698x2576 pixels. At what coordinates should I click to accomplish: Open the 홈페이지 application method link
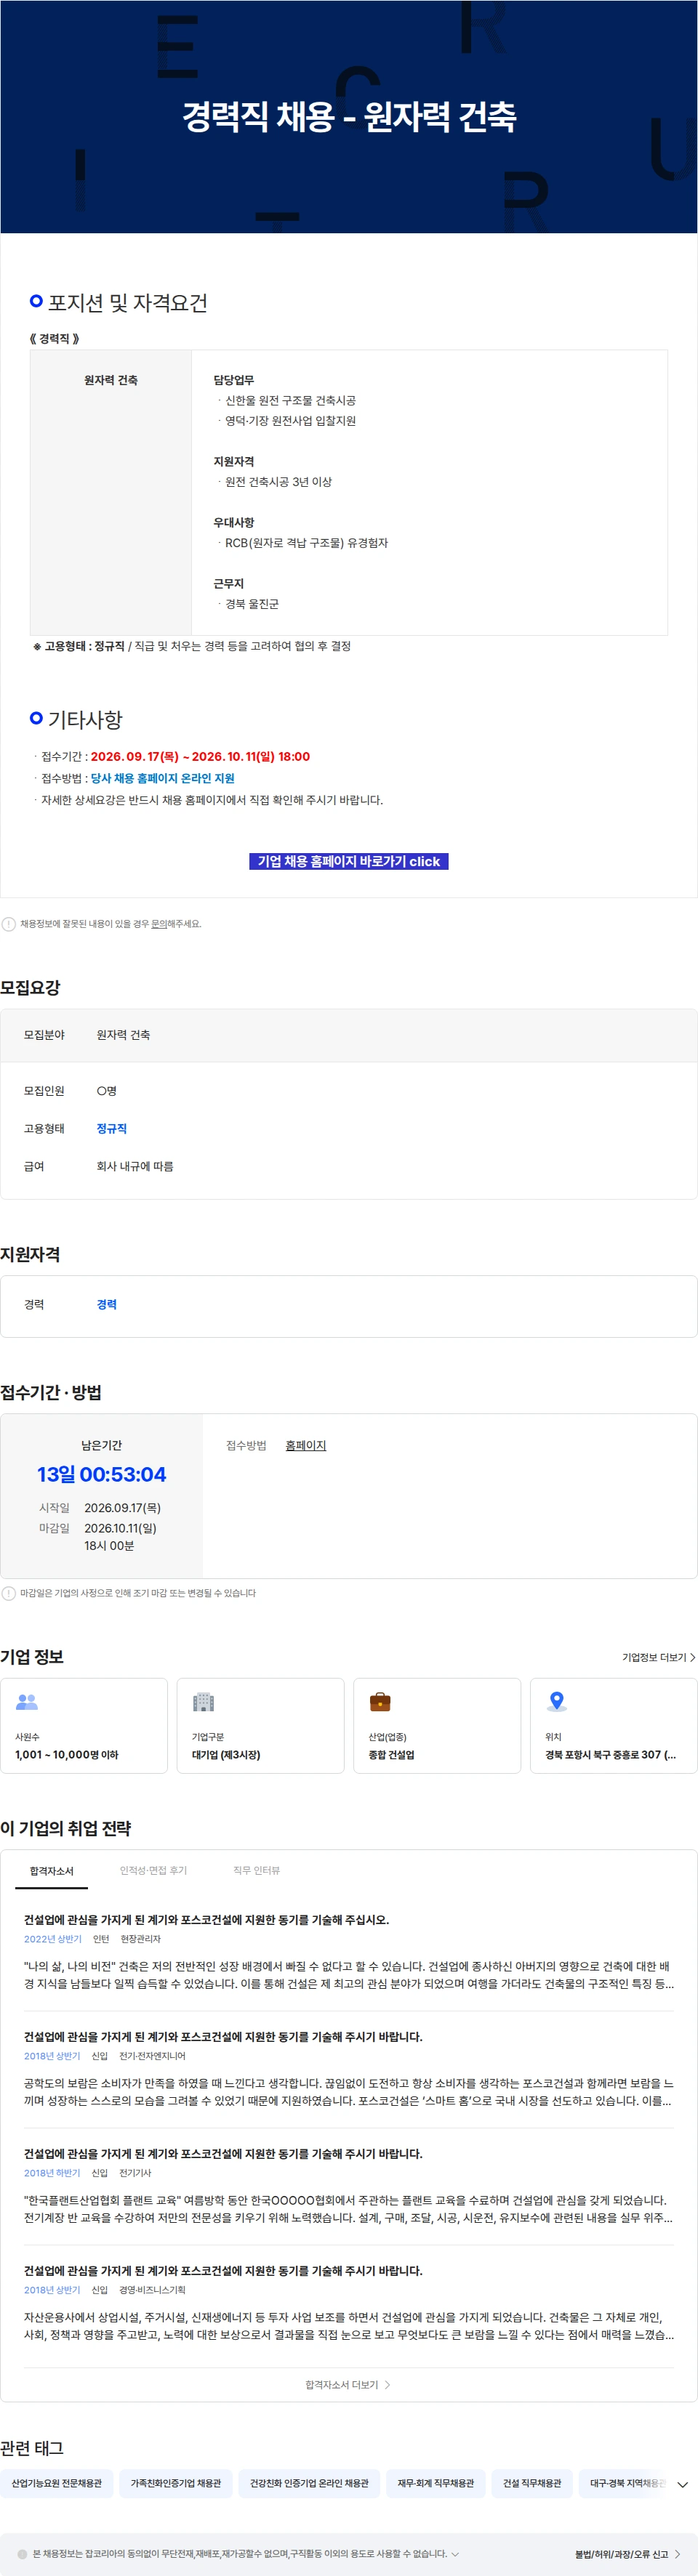click(x=305, y=1445)
